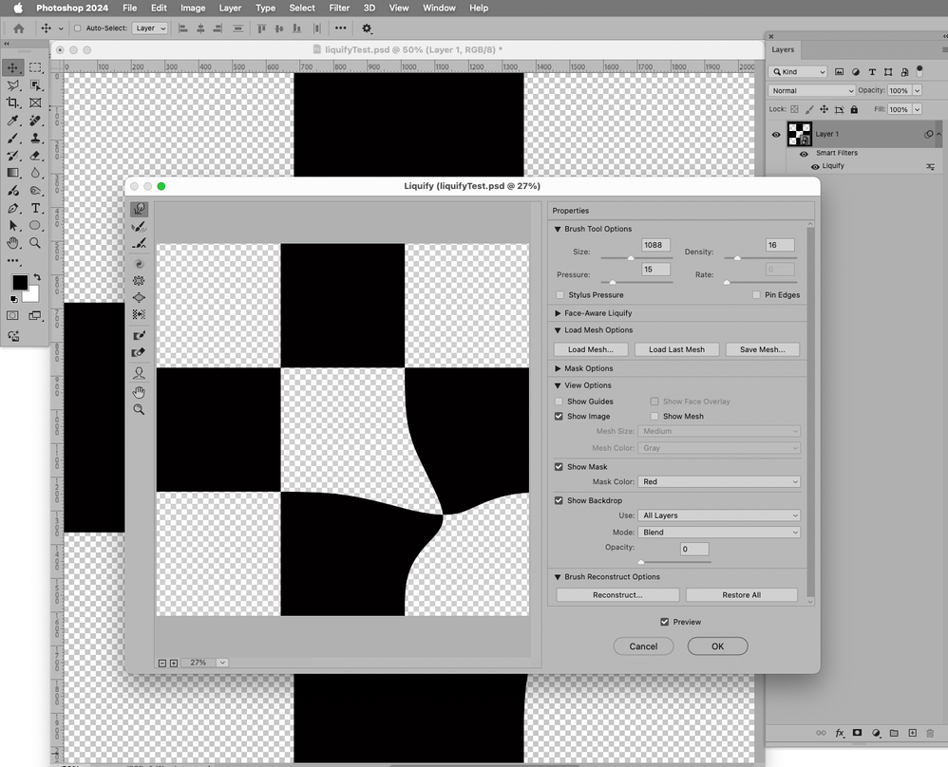Pick the Freeze Mask tool
948x767 pixels.
139,335
